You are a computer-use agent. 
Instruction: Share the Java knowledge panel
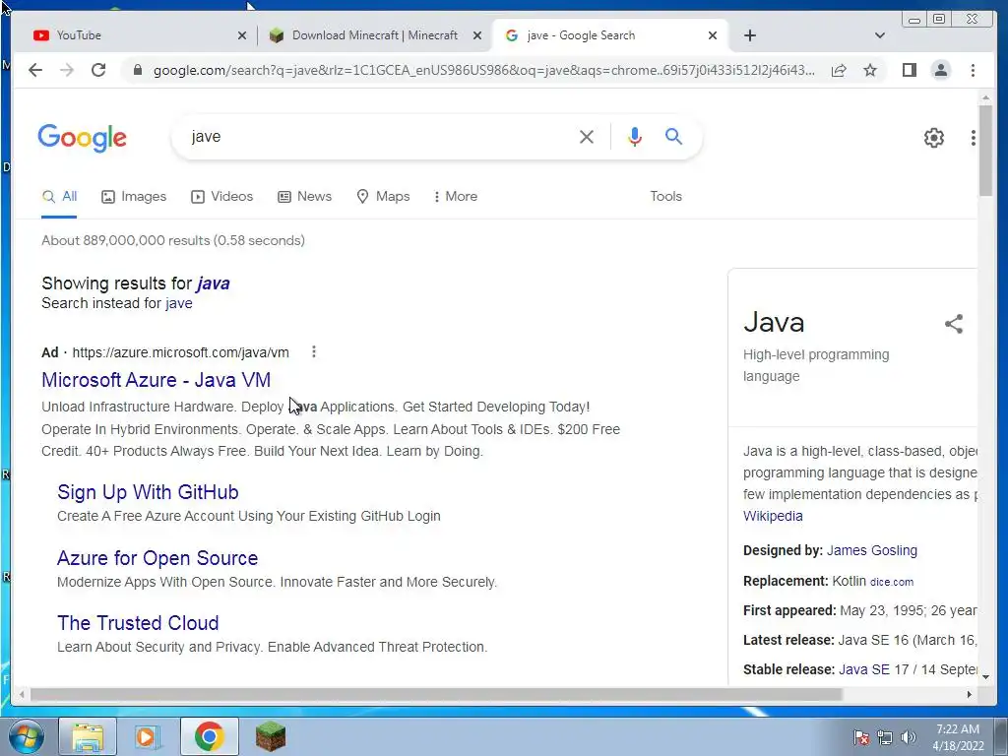point(954,323)
